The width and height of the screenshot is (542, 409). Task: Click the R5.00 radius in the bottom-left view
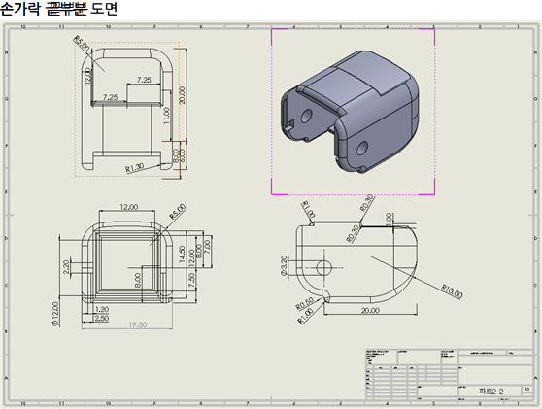(x=178, y=211)
